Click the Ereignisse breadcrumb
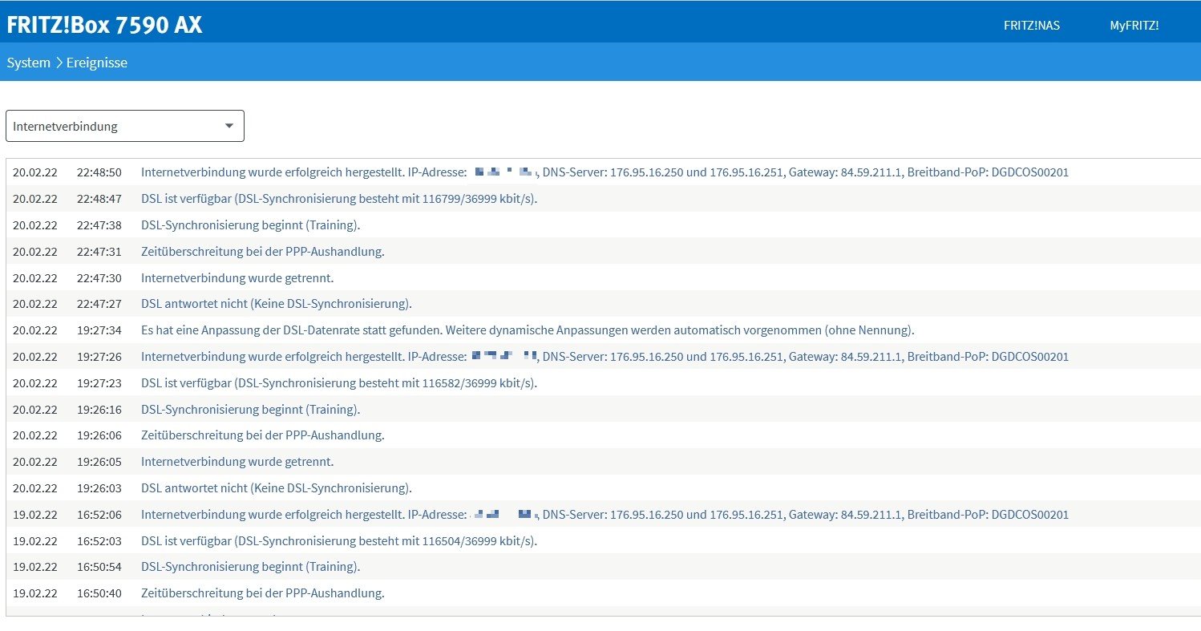 pyautogui.click(x=97, y=63)
